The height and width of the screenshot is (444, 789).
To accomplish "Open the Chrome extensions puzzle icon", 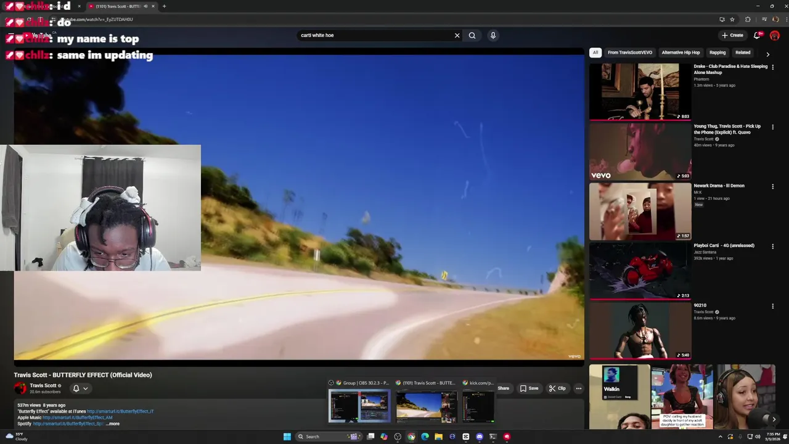I will tap(748, 19).
